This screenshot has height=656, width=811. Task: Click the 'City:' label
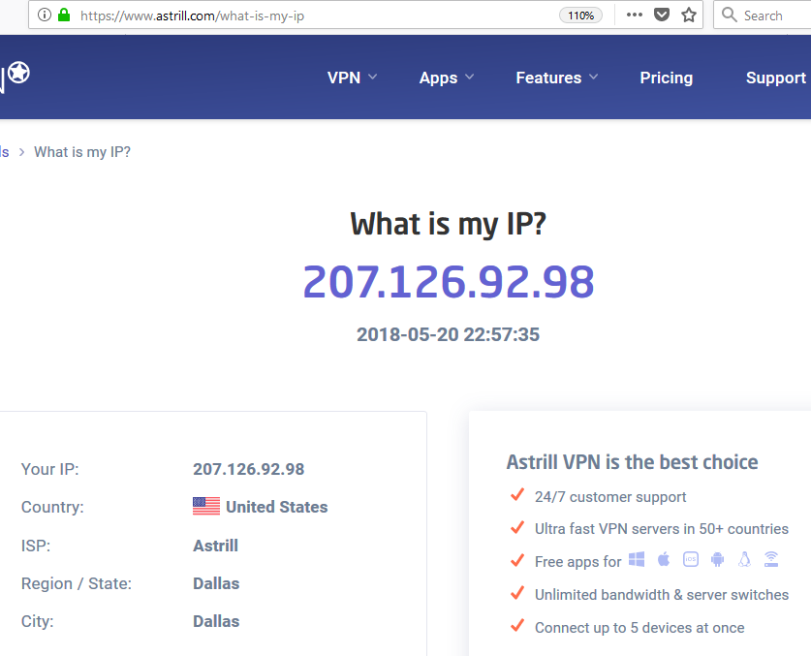click(x=37, y=621)
